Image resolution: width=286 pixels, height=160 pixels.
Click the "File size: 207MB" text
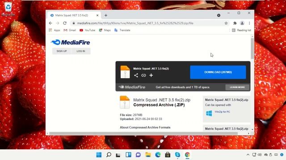(131, 115)
